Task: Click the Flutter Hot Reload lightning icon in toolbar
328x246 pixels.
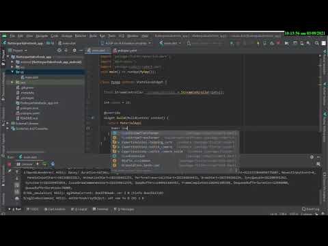Action: point(258,43)
